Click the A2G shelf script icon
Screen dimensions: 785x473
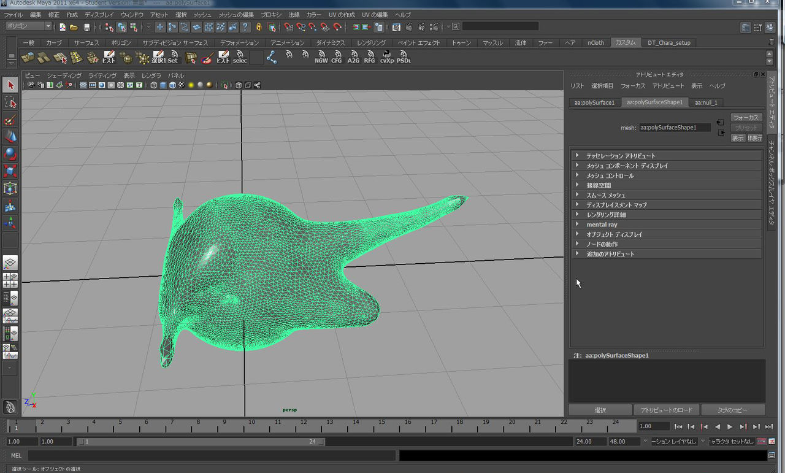pos(353,57)
